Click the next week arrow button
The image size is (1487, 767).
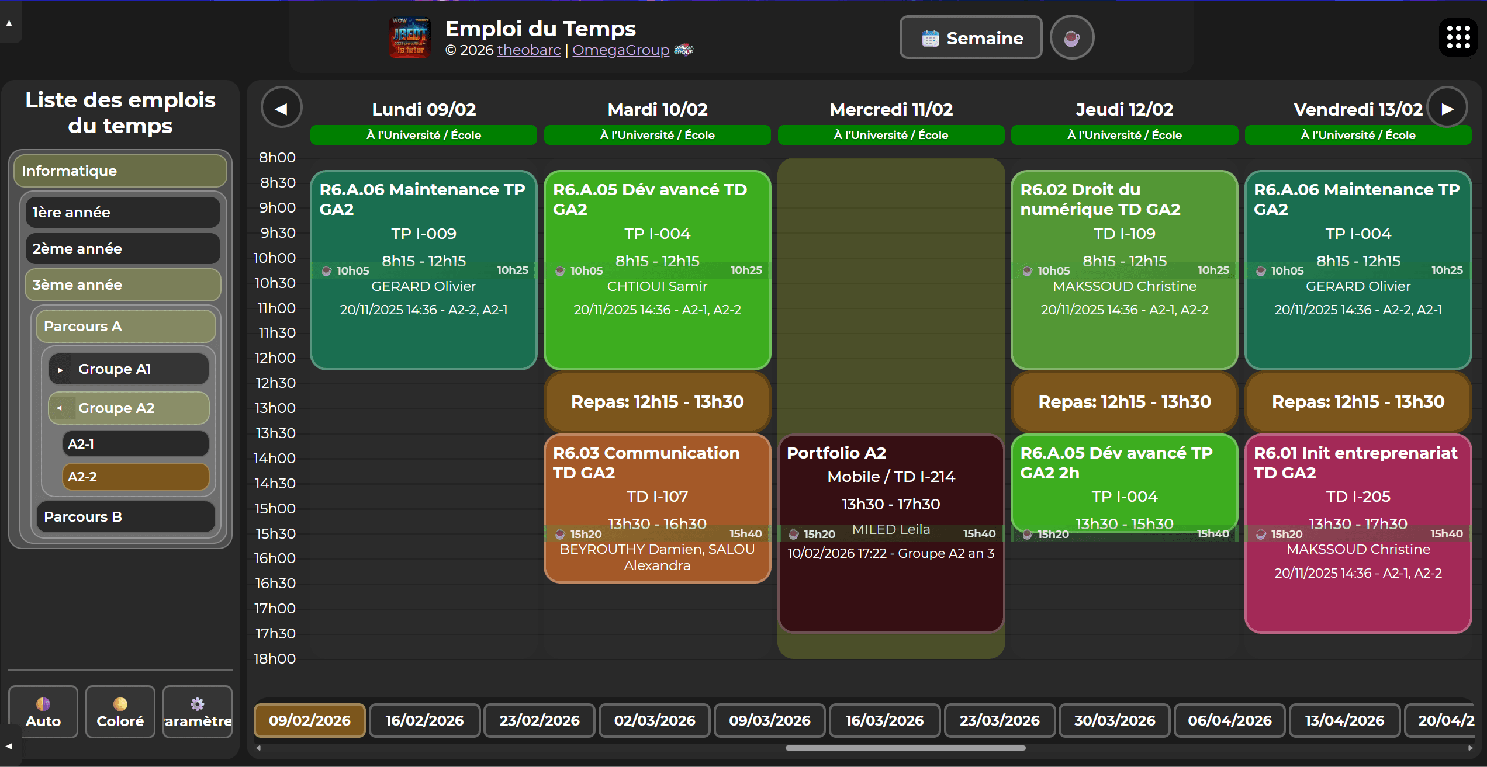[x=1447, y=108]
